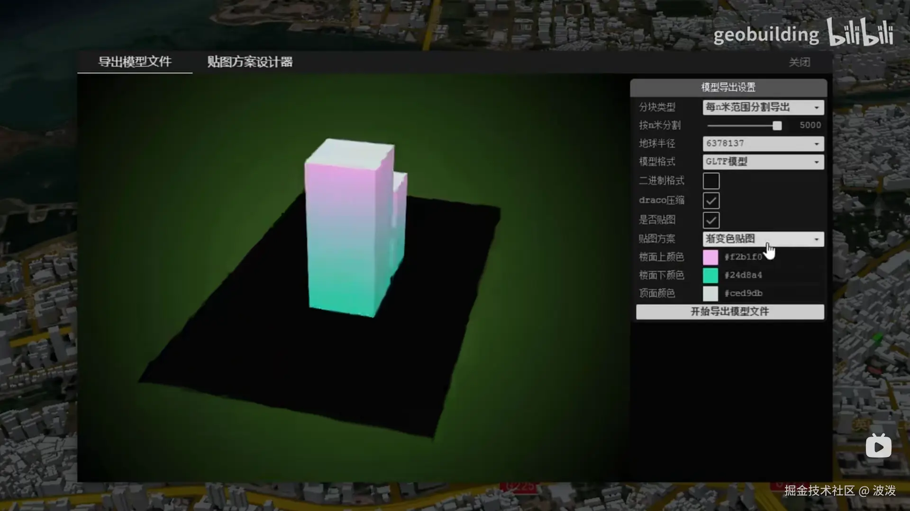Click the bilibili logo watermark
Viewport: 910px width, 511px height.
click(860, 32)
